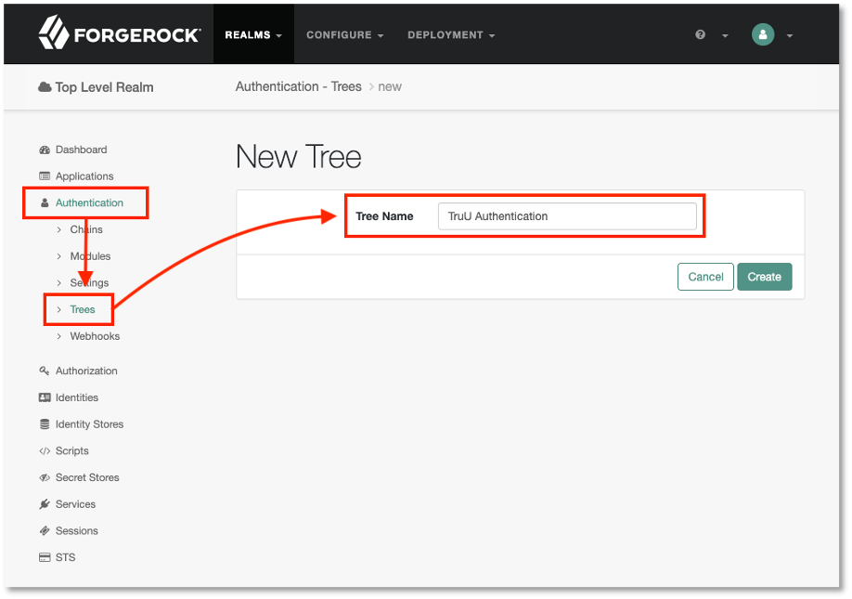Collapse the Authentication section
This screenshot has height=599, width=852.
89,202
